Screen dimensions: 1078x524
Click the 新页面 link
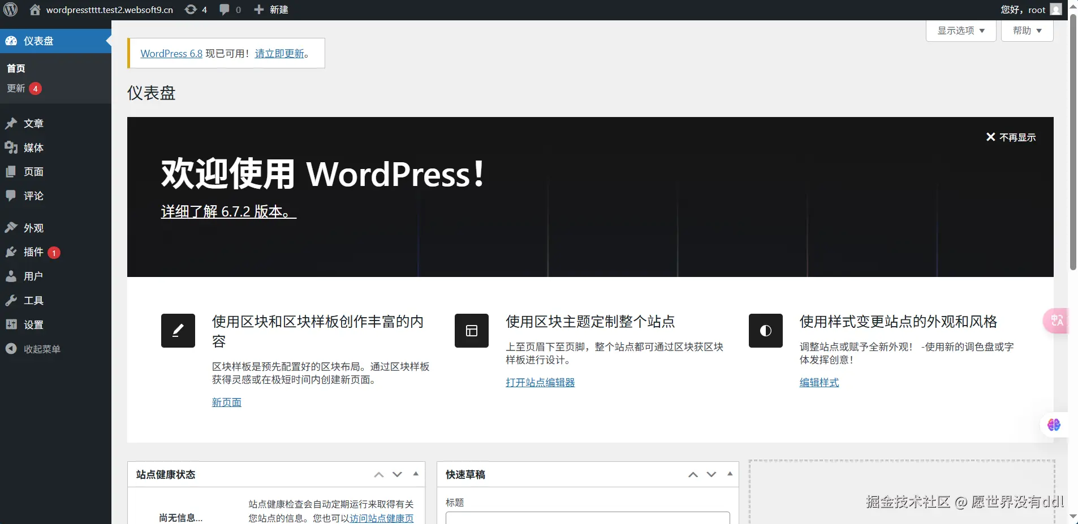[x=226, y=402]
